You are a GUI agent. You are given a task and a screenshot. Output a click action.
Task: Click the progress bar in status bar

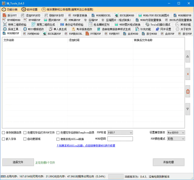tap(115, 176)
